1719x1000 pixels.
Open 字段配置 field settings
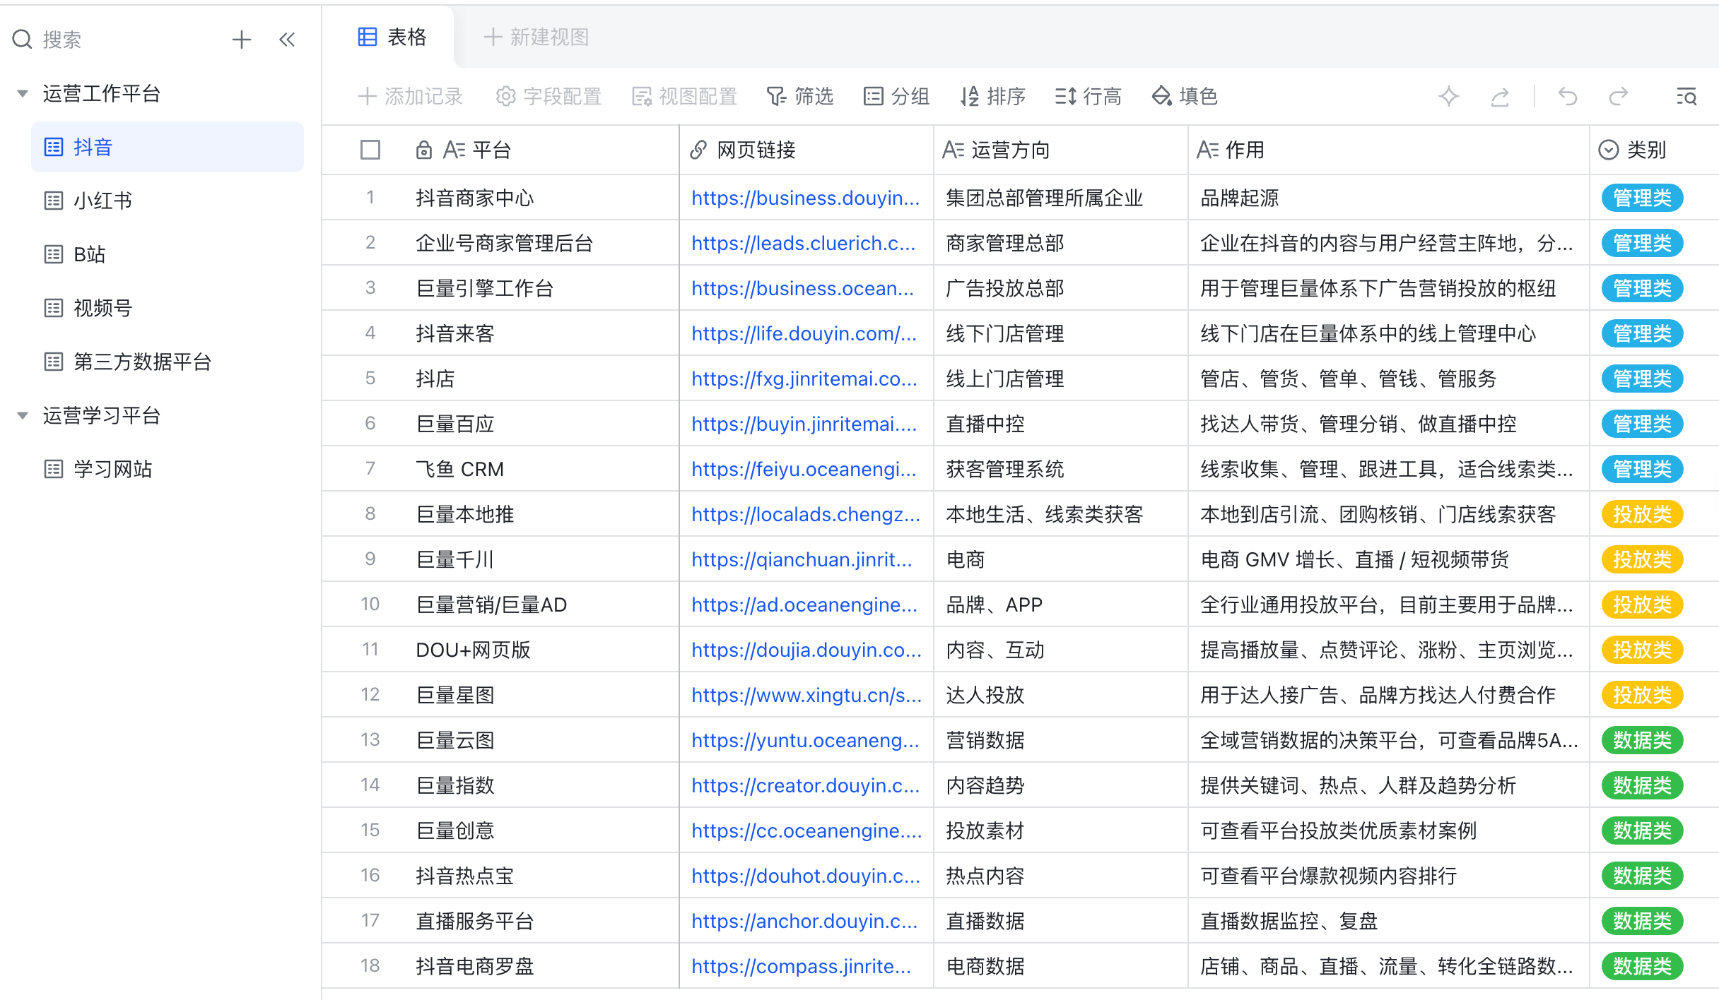[548, 96]
